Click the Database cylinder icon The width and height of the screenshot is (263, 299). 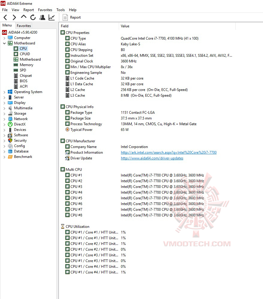pos(10,151)
